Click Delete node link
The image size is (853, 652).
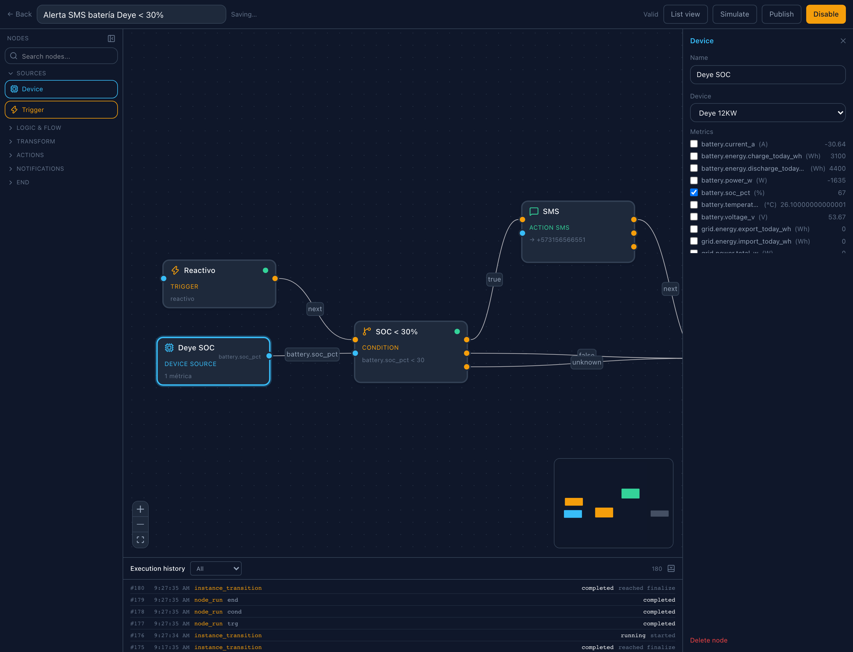pos(709,640)
